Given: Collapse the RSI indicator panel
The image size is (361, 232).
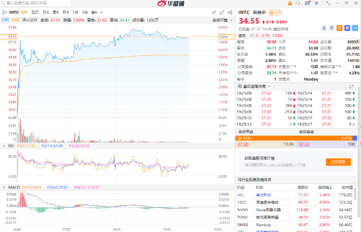Looking at the screenshot, I should pos(4,146).
